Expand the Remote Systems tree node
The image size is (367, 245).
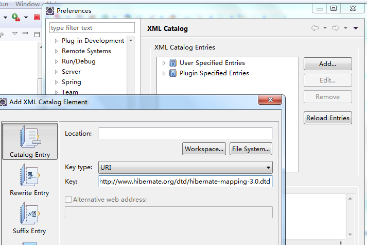(x=56, y=52)
